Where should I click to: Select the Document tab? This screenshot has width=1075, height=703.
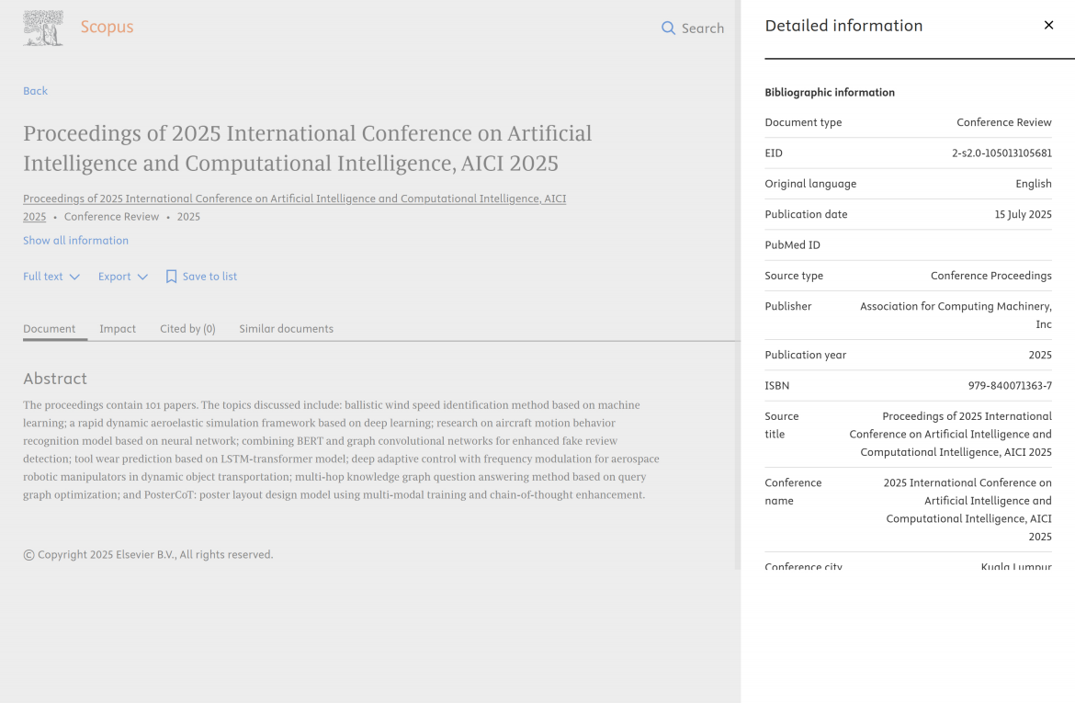[x=50, y=329]
